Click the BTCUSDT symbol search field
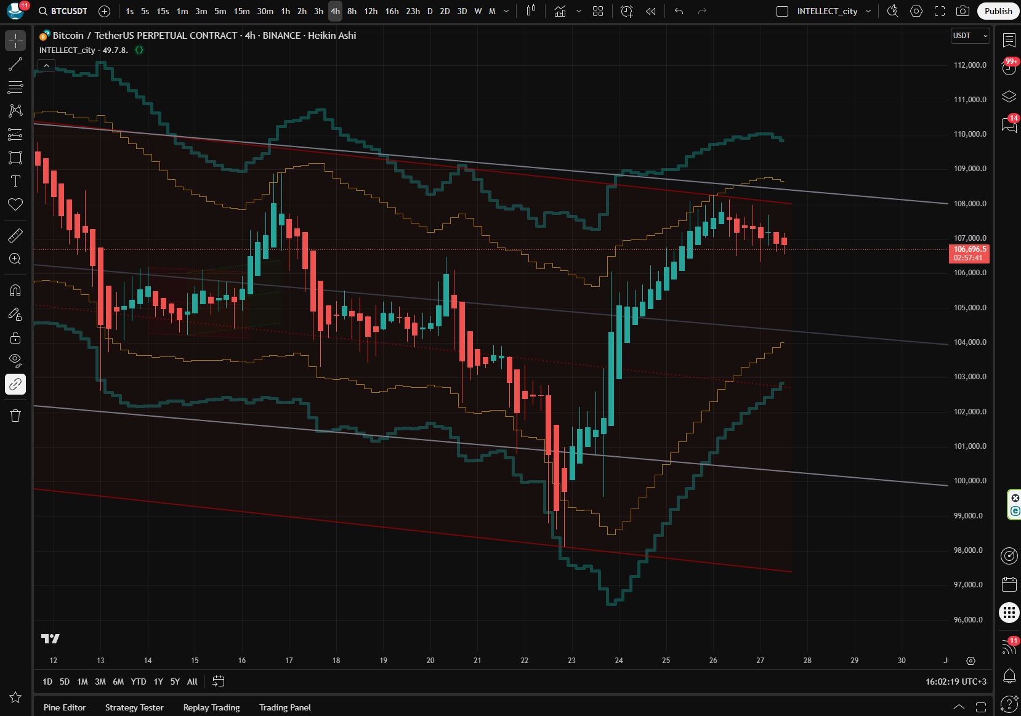 pyautogui.click(x=63, y=11)
